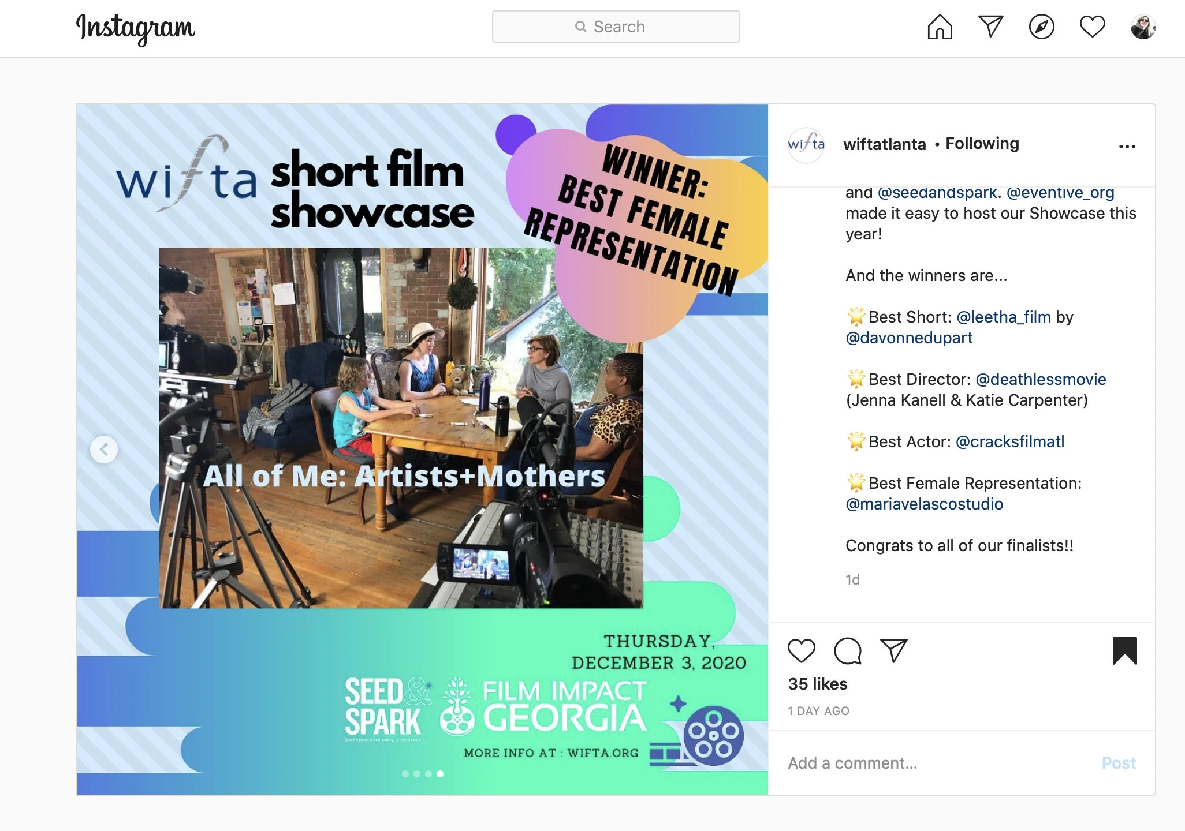Open the Explore compass icon
The width and height of the screenshot is (1185, 831).
click(1041, 27)
